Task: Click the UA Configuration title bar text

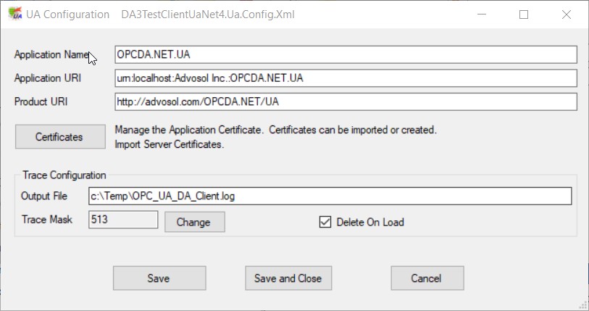Action: tap(68, 14)
